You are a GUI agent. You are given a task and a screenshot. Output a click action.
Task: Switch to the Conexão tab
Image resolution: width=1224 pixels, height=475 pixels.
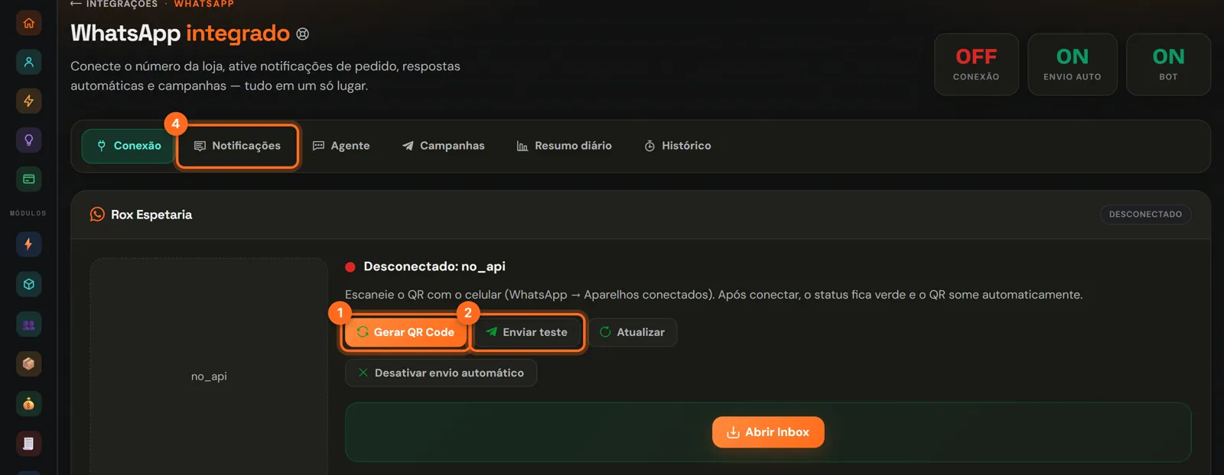click(129, 146)
